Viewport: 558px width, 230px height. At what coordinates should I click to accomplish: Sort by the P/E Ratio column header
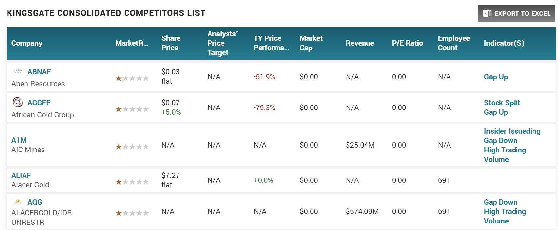(x=407, y=43)
